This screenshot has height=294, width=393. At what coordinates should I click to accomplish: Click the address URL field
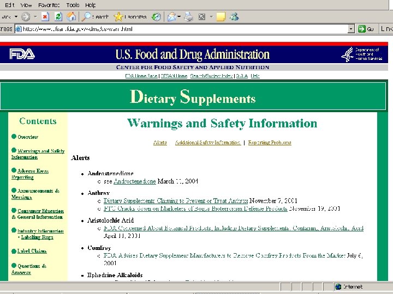click(x=184, y=29)
